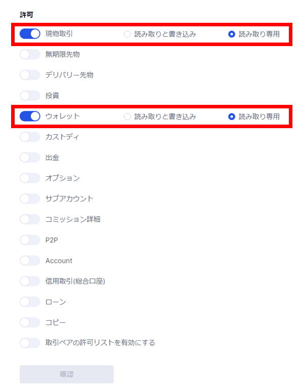Enable 取引ペアの許可リストを有効にする toggle
This screenshot has height=389, width=298.
pyautogui.click(x=30, y=343)
